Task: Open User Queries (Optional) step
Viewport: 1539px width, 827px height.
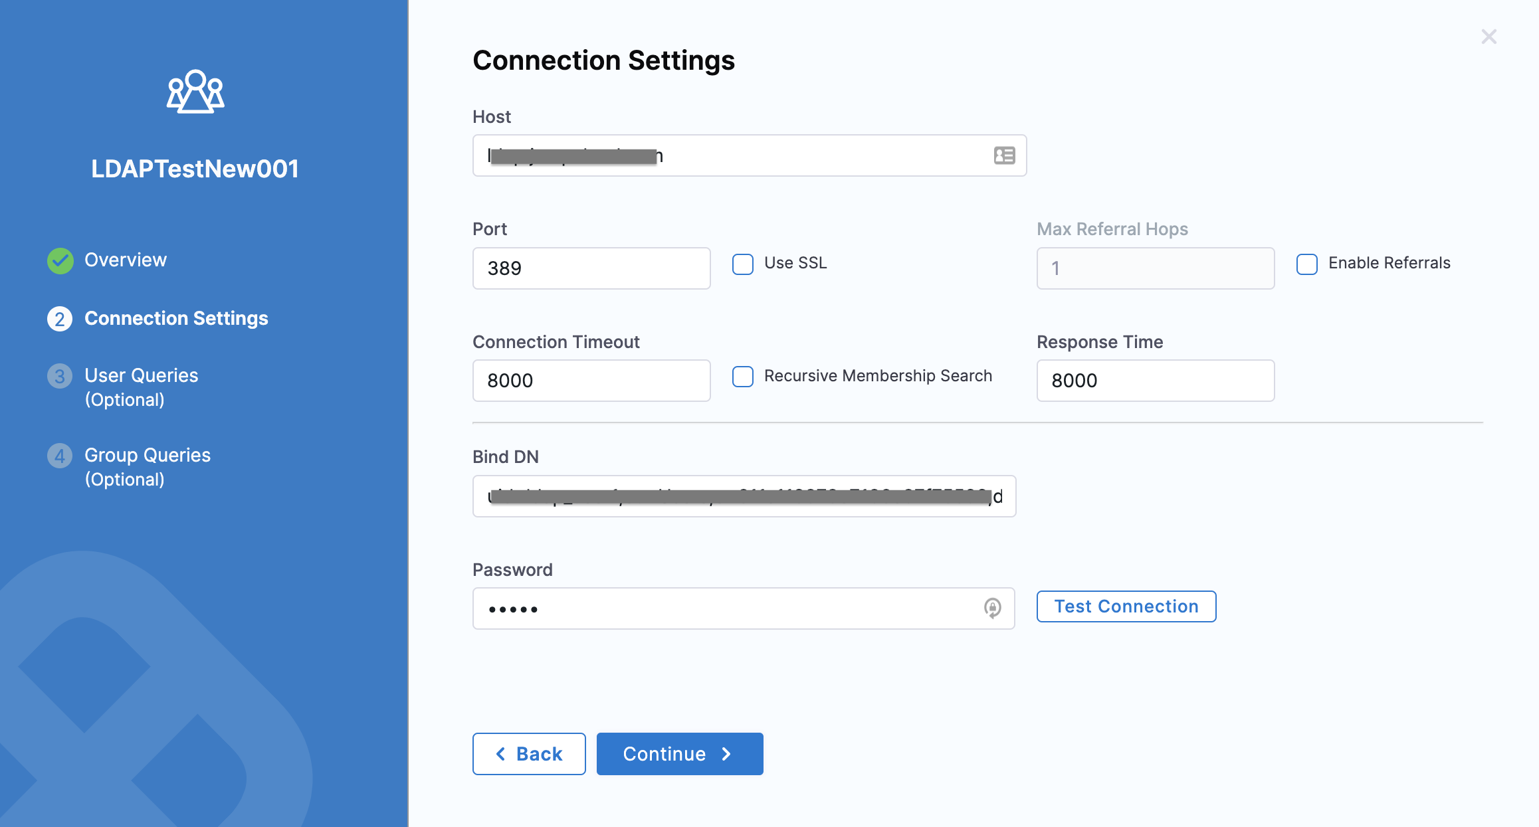Action: 141,387
